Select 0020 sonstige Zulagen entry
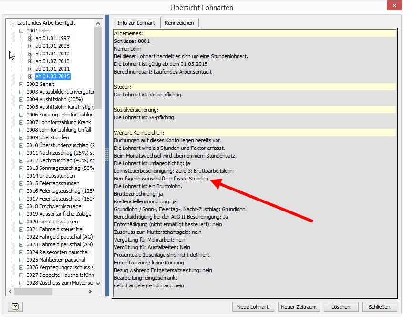The image size is (403, 317). pos(52,222)
